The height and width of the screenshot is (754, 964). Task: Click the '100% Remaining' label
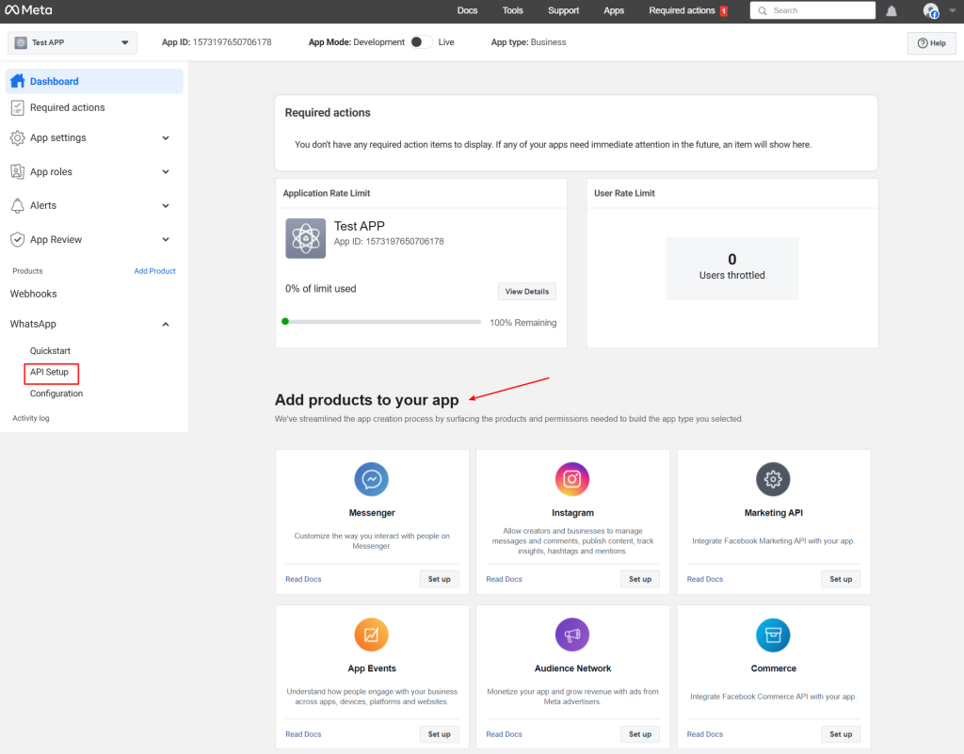[x=523, y=323]
